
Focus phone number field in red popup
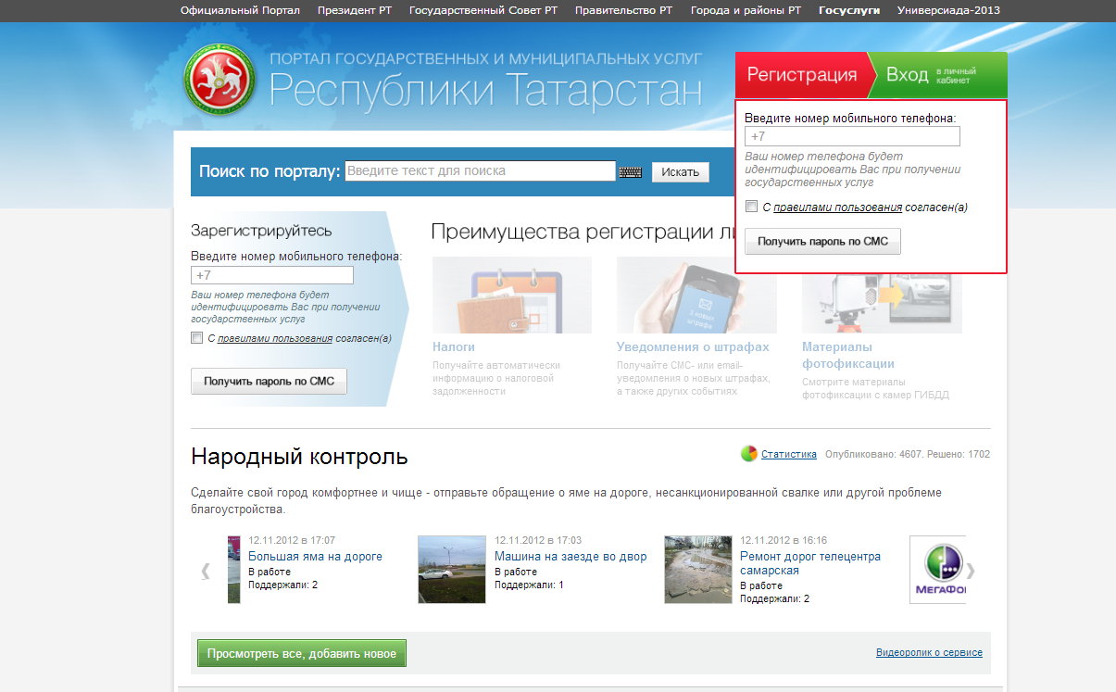[x=852, y=137]
